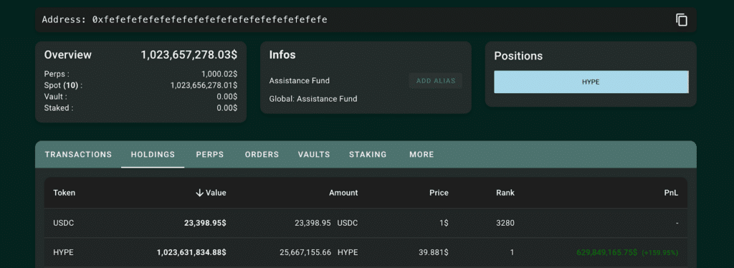
Task: Click the HYPE rank 1
Action: (x=512, y=252)
